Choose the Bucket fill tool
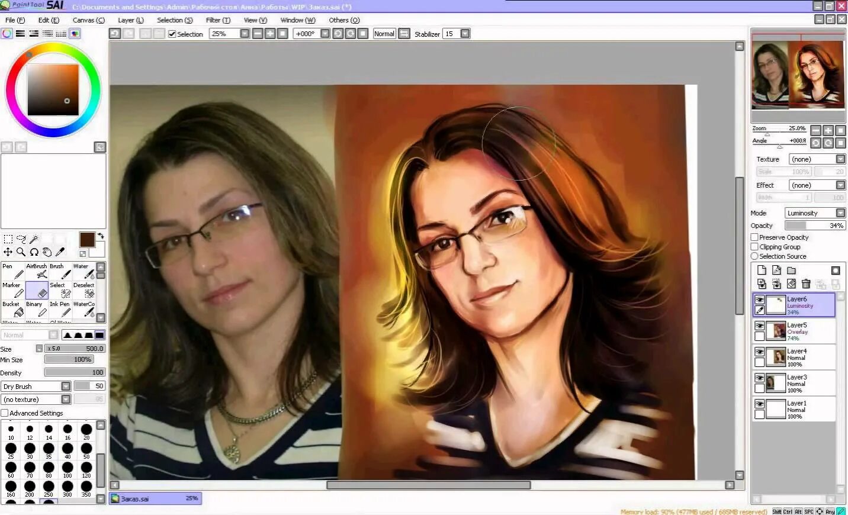The image size is (848, 515). 13,309
